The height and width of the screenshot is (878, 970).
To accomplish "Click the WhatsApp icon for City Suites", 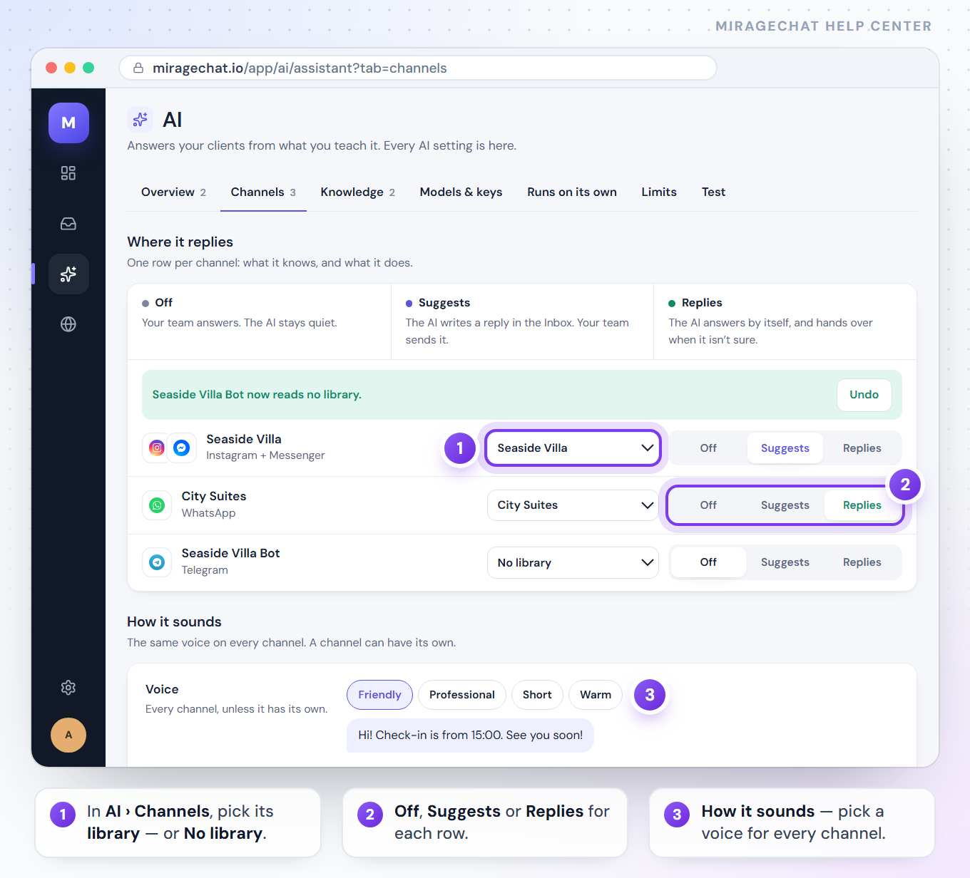I will coord(157,505).
